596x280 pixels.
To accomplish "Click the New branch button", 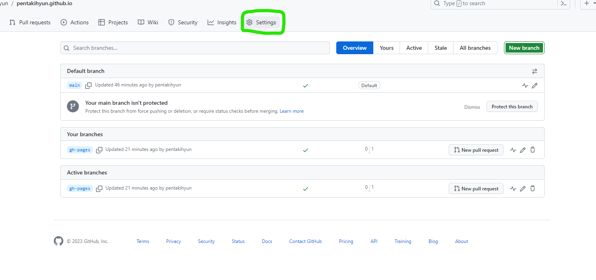I will 524,48.
